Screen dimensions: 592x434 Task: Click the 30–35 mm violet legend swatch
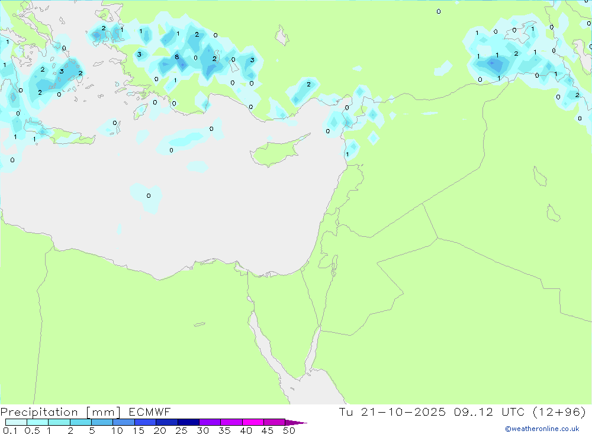click(x=210, y=422)
